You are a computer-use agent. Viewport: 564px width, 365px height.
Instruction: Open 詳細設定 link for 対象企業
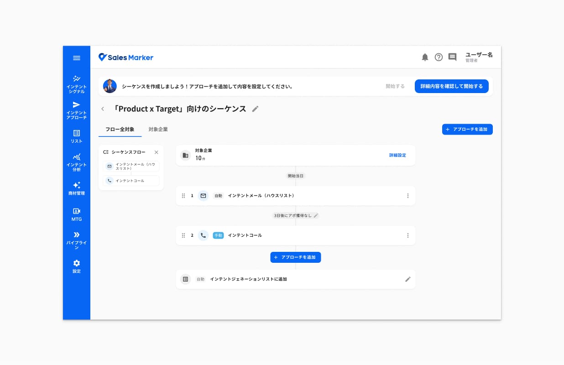tap(397, 156)
